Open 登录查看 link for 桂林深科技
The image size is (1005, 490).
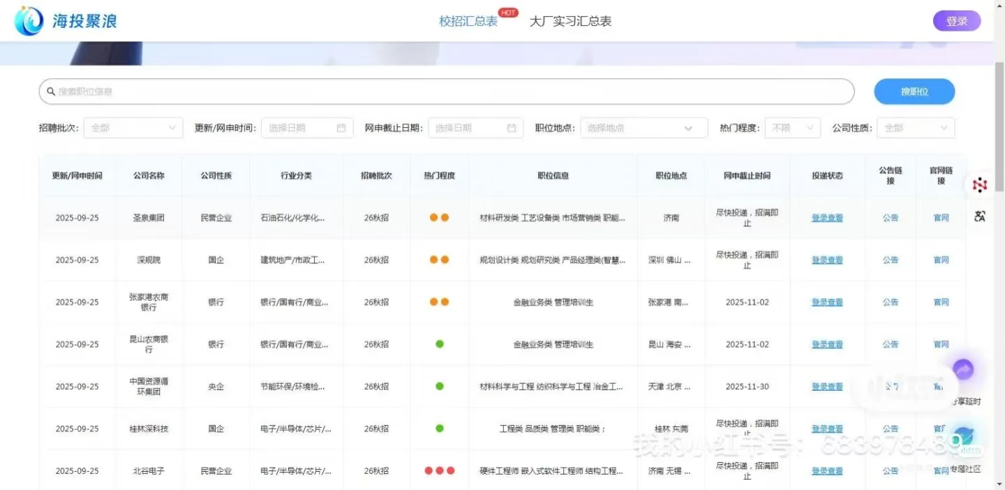827,429
